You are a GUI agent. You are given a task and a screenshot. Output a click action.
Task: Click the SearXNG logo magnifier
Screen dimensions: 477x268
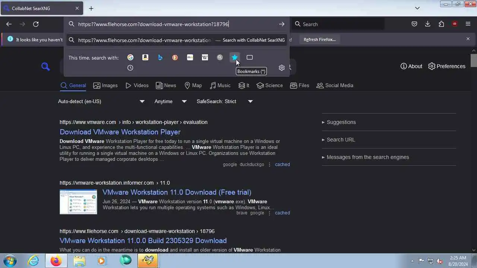(x=45, y=67)
